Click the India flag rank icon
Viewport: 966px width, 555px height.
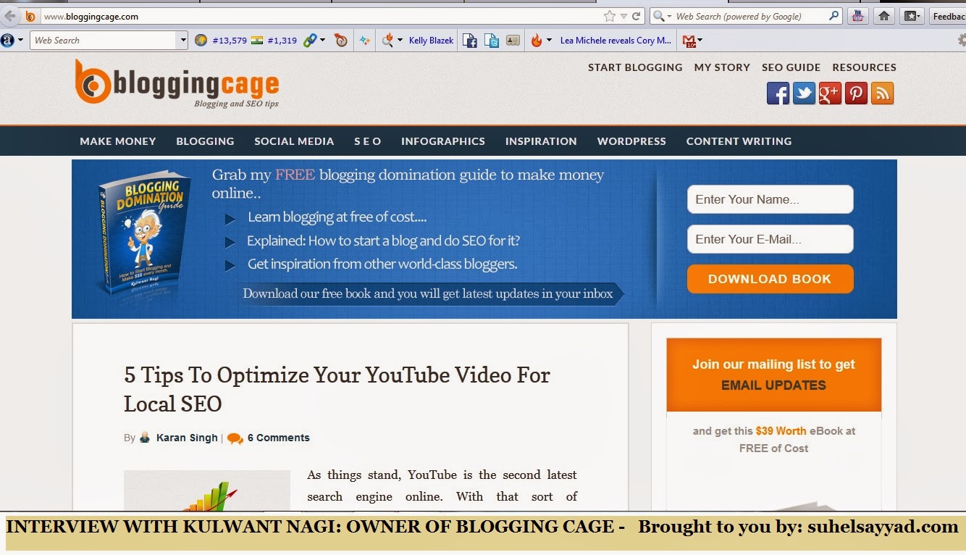[257, 41]
